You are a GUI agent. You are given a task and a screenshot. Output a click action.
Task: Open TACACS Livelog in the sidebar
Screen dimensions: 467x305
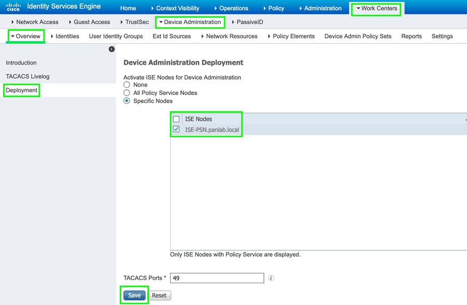(27, 76)
